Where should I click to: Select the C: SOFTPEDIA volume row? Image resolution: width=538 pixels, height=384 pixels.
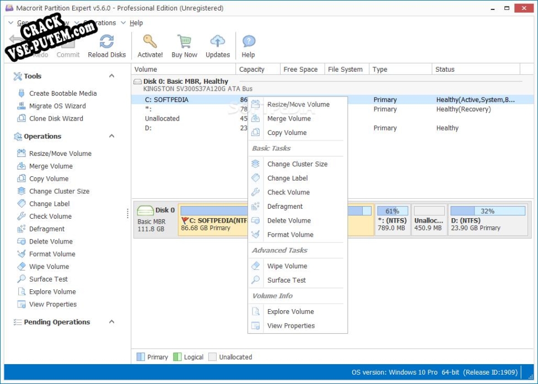332,100
